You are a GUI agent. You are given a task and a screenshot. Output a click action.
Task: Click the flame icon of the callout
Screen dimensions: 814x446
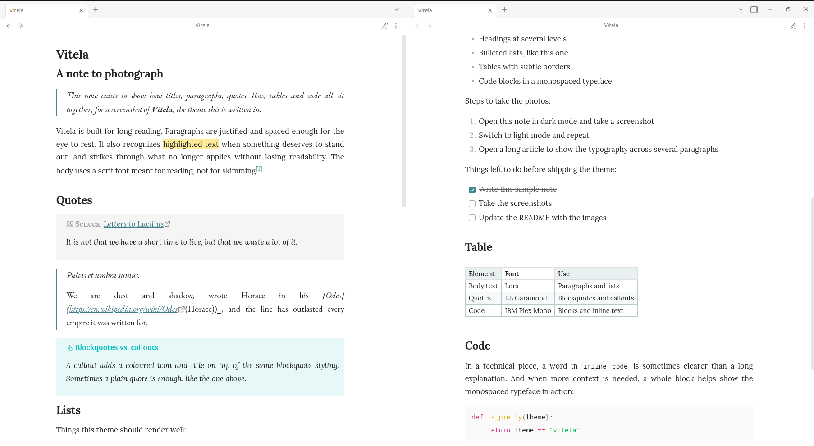70,348
